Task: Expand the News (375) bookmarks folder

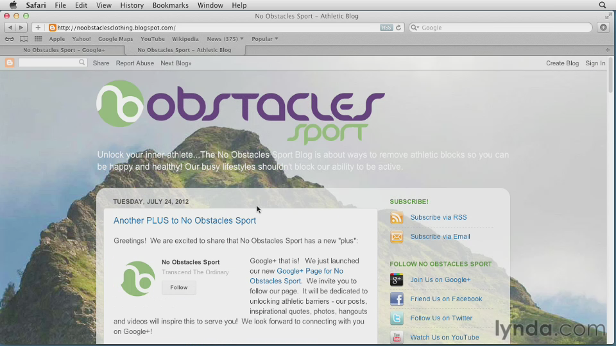Action: 225,39
